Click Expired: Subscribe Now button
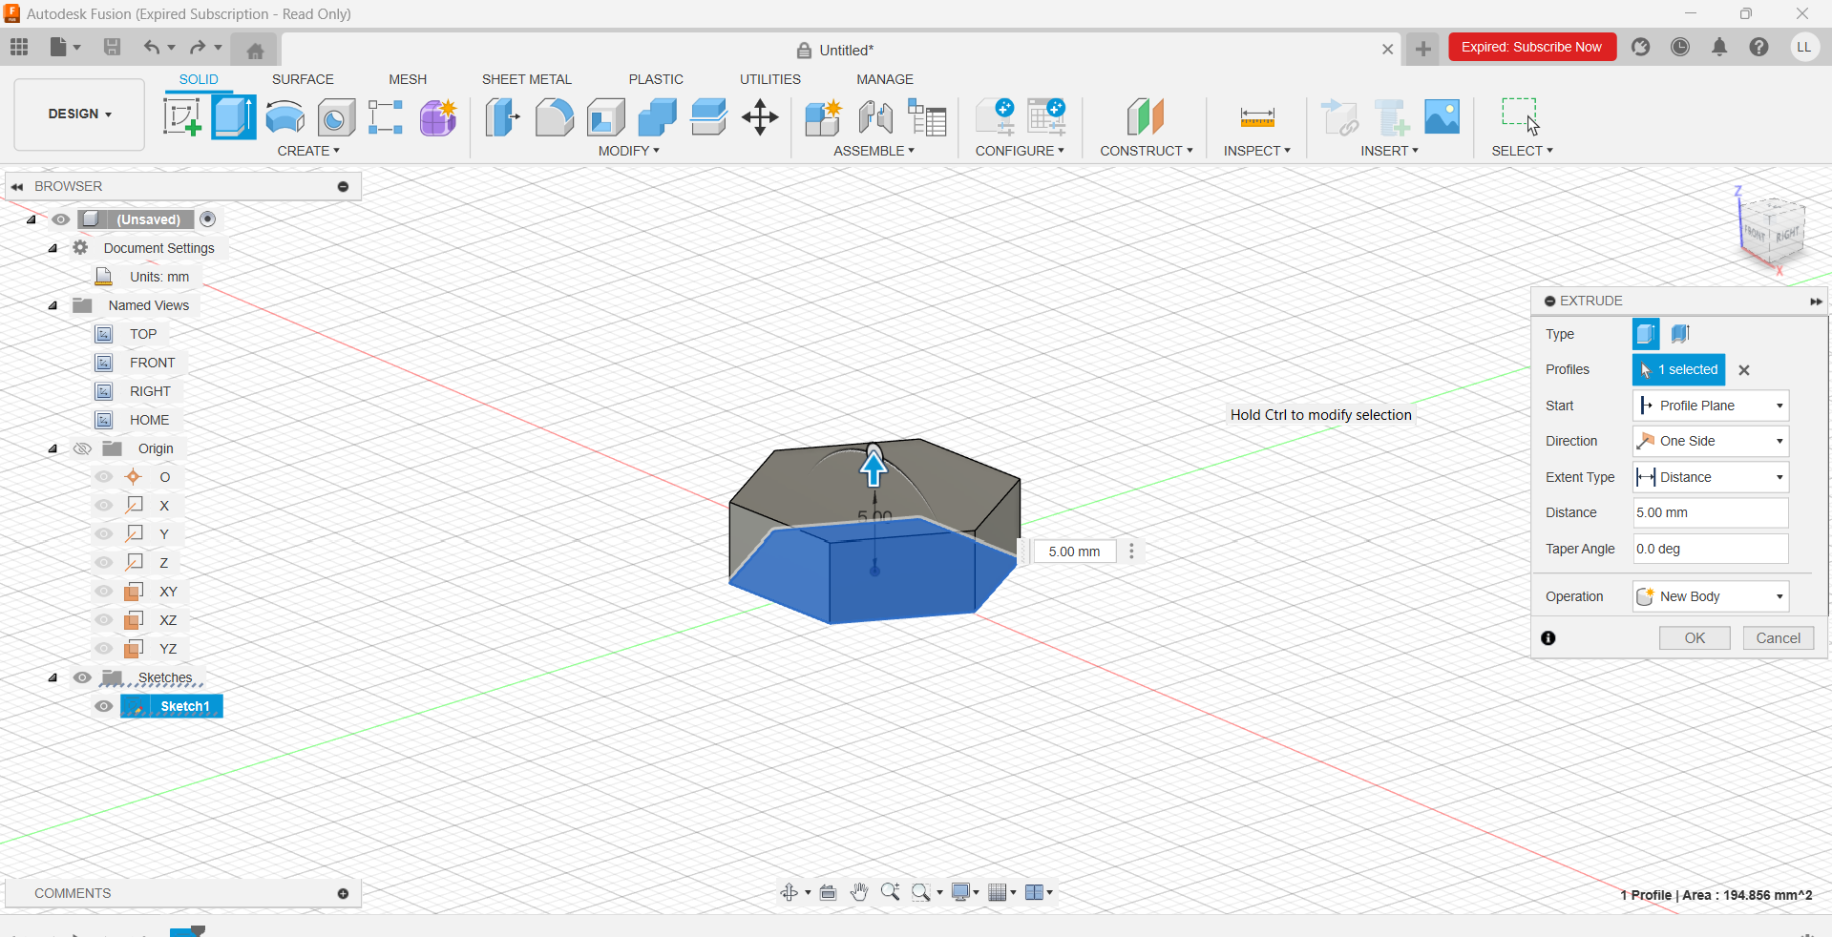Screen dimensions: 1832x937 [x=1531, y=47]
